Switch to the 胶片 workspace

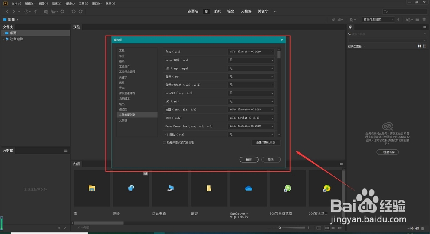click(218, 12)
